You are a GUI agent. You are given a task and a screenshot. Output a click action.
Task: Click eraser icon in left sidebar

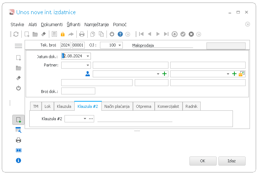point(18,78)
